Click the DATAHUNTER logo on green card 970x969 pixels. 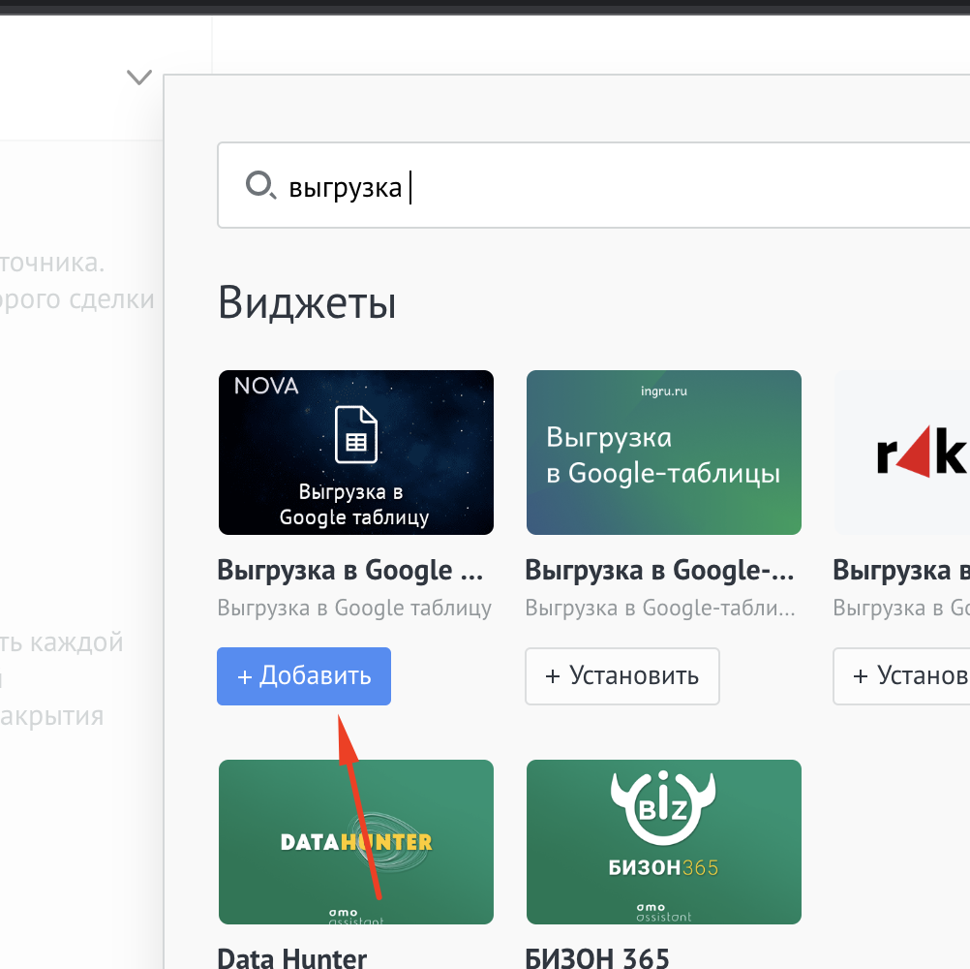pyautogui.click(x=355, y=841)
